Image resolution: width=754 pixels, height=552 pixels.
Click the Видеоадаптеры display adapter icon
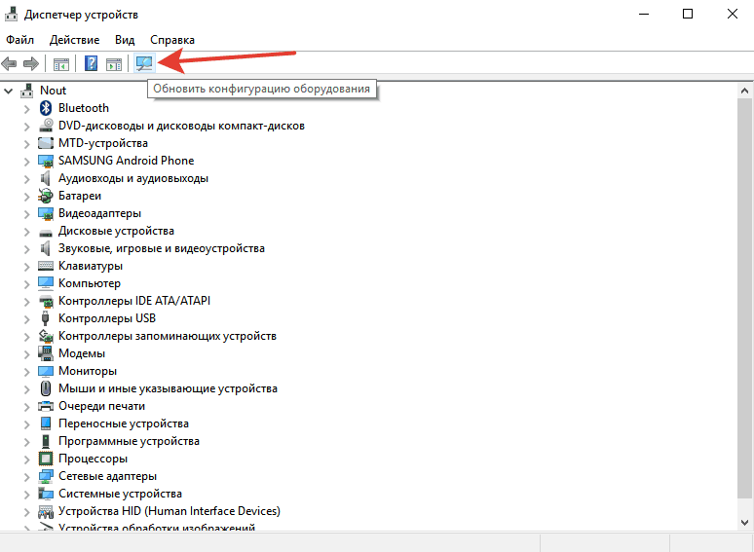tap(46, 213)
